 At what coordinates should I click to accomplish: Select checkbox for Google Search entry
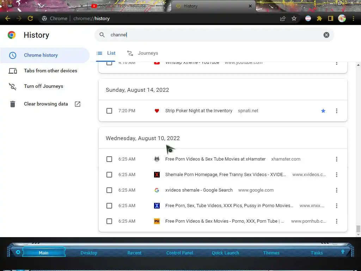click(109, 190)
